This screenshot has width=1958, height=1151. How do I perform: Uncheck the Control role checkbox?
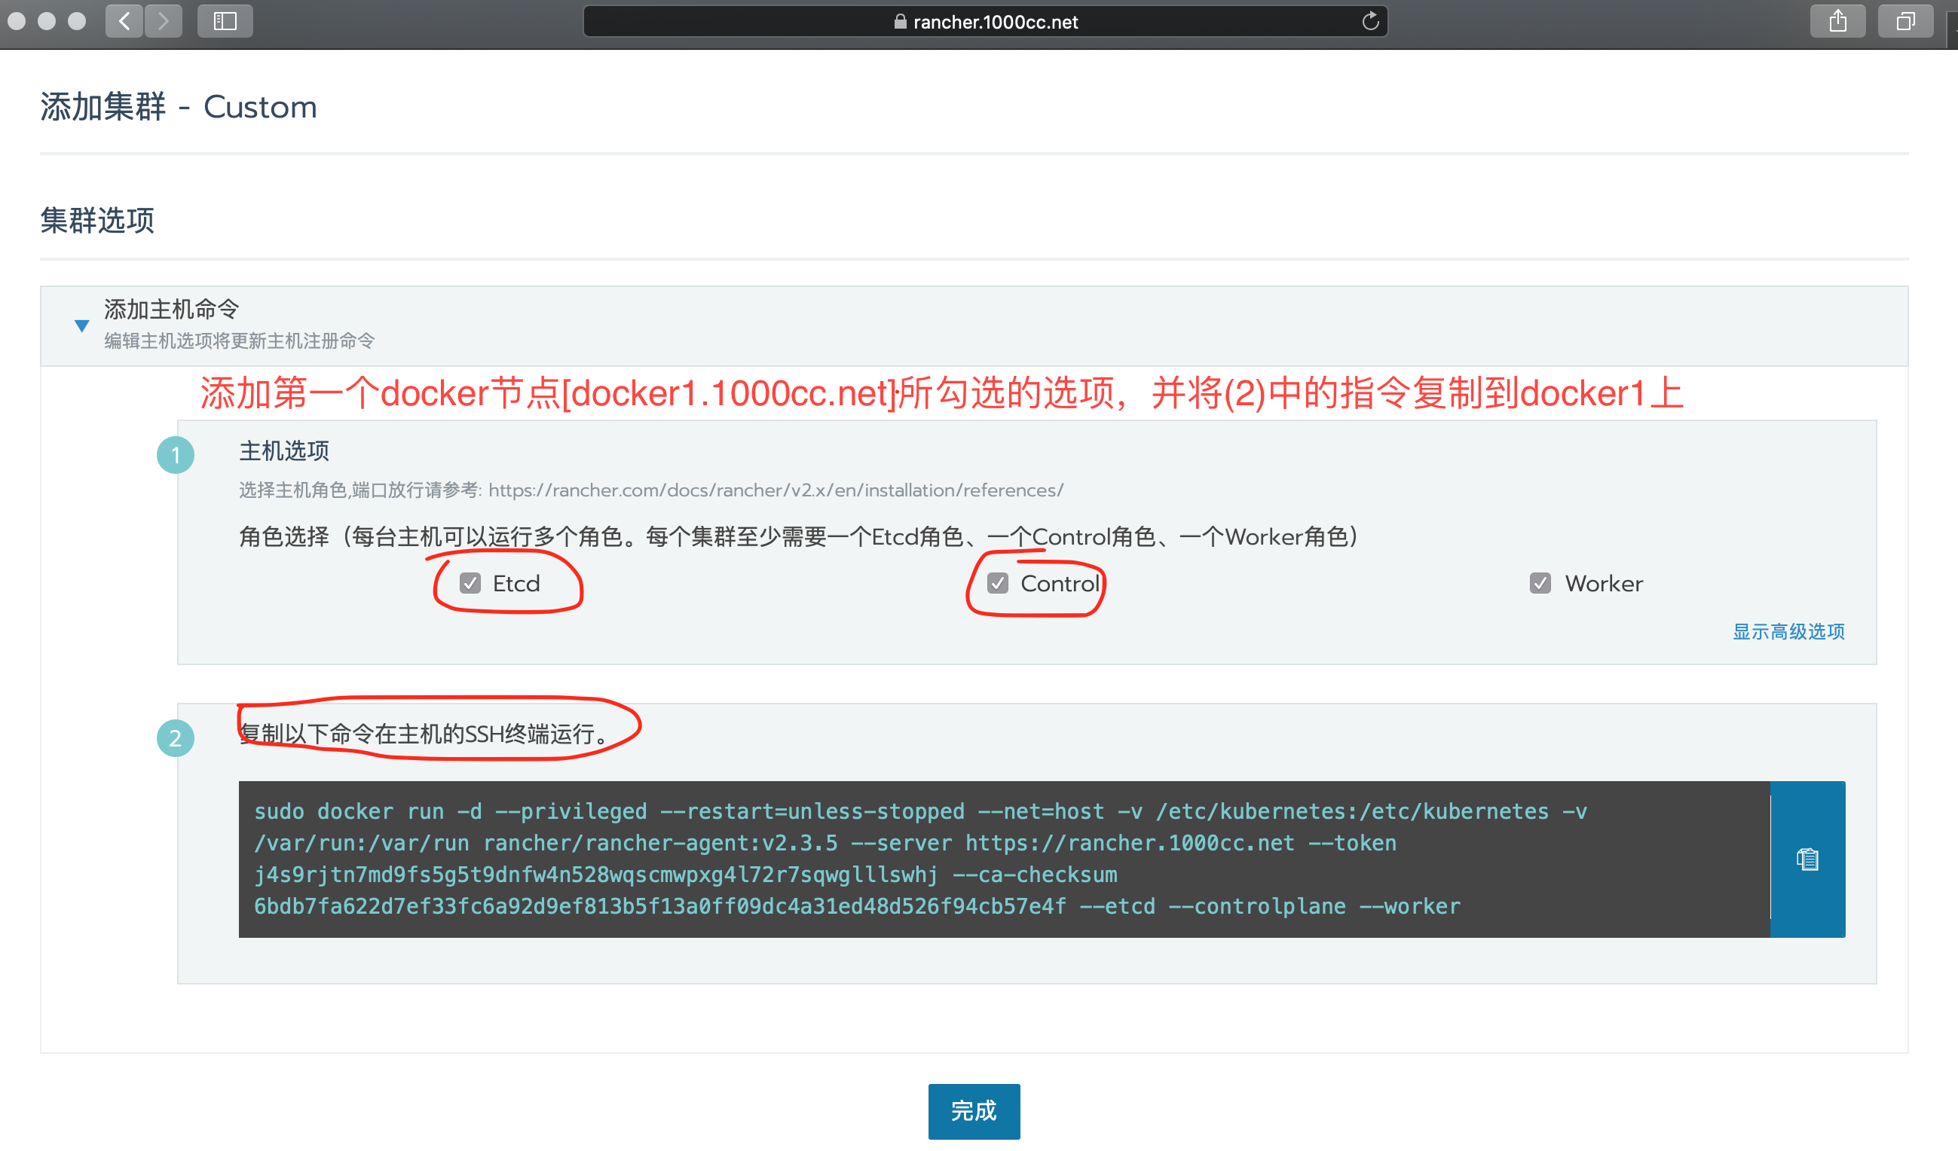(x=998, y=583)
